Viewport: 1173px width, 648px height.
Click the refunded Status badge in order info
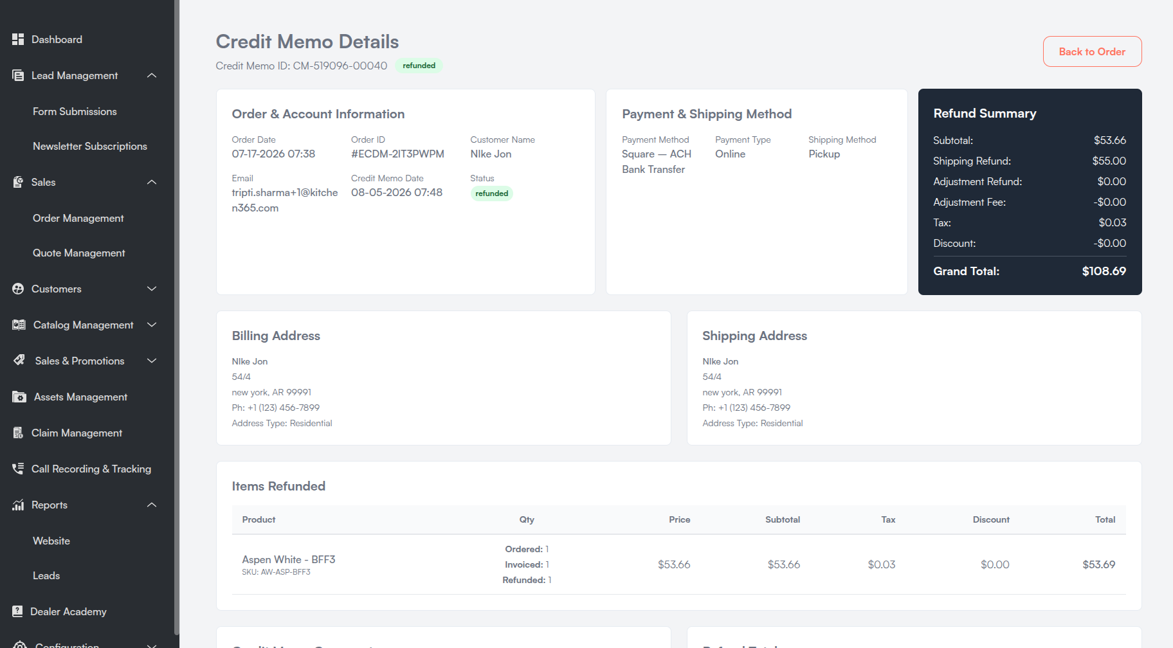tap(491, 194)
